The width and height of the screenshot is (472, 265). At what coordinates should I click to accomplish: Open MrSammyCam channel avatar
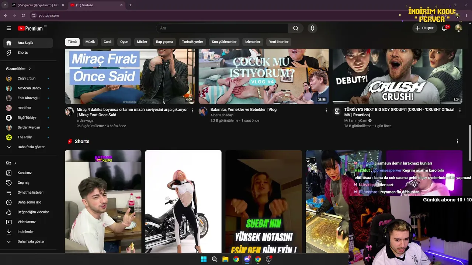(x=337, y=112)
